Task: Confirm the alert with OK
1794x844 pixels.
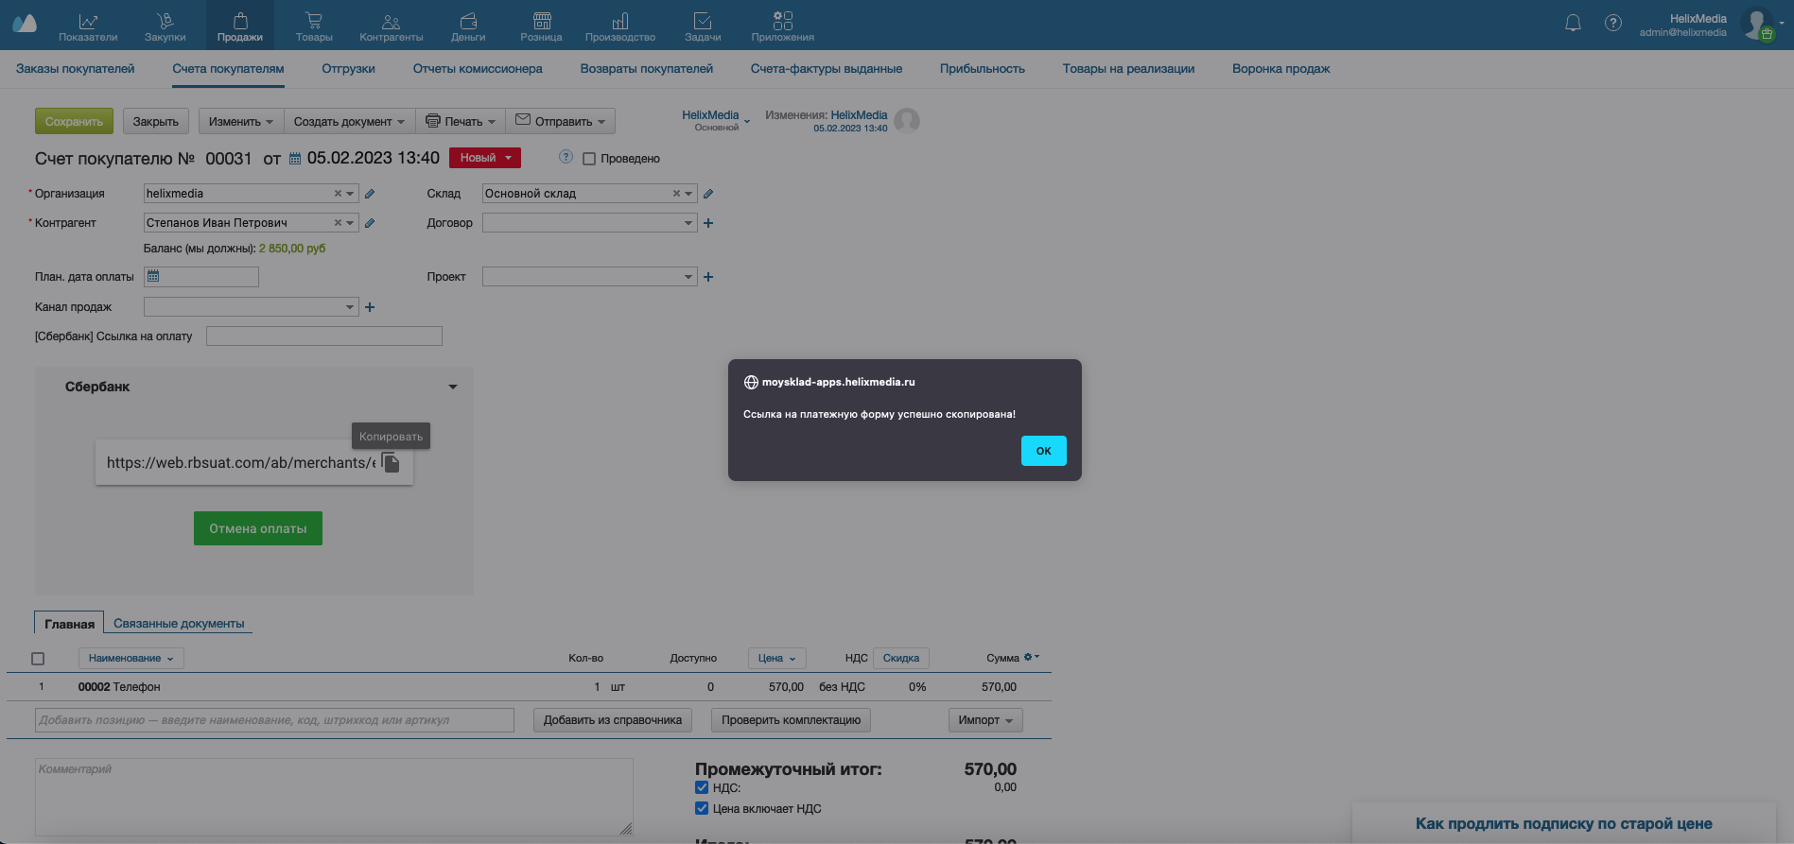Action: click(x=1043, y=451)
